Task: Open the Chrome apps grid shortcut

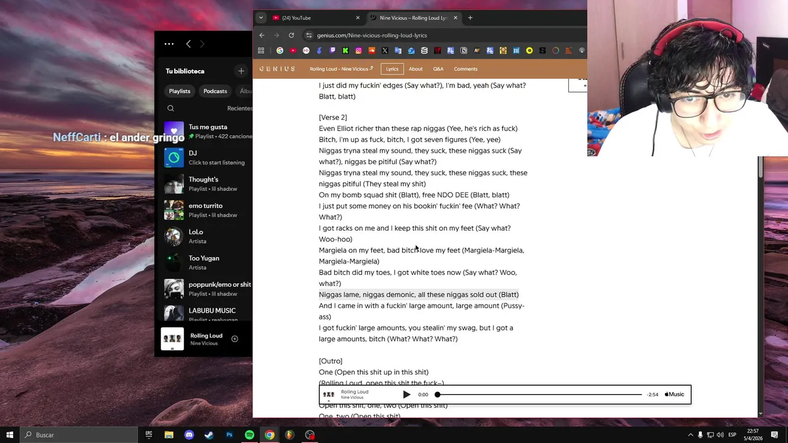Action: [261, 50]
